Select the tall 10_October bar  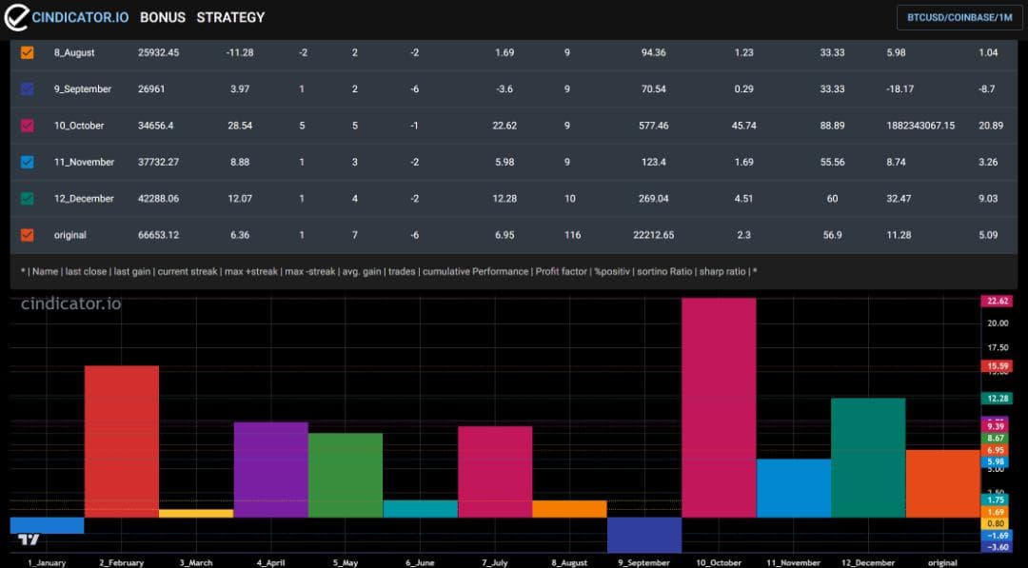pos(719,407)
